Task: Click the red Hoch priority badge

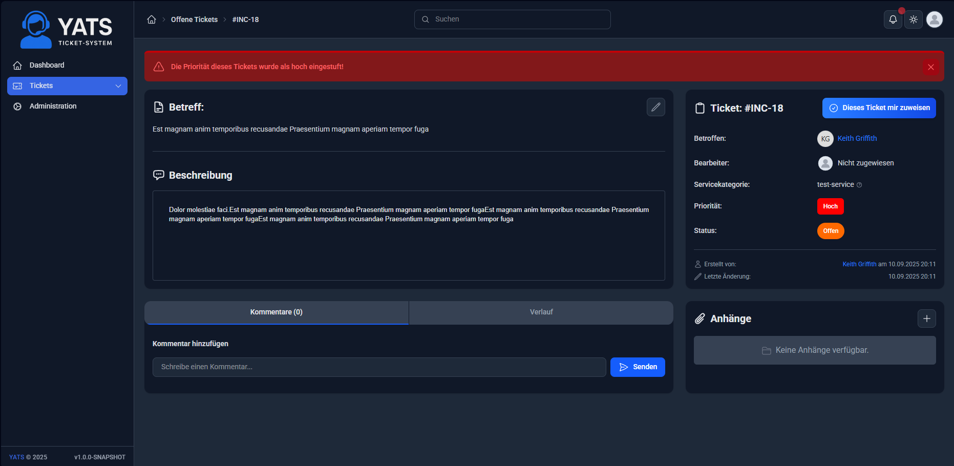Action: [830, 206]
